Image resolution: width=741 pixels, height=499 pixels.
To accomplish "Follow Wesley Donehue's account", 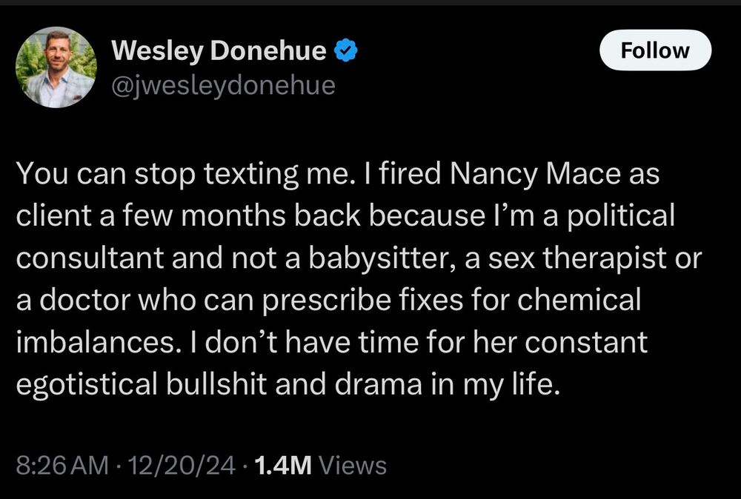I will (x=655, y=50).
